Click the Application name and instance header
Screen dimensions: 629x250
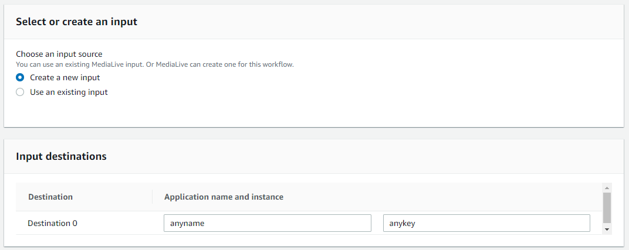[x=224, y=197]
